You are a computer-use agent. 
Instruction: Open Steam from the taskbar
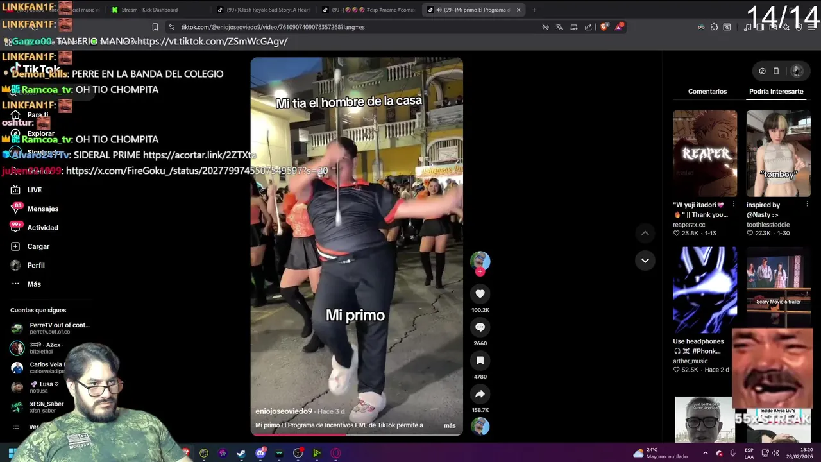[241, 453]
